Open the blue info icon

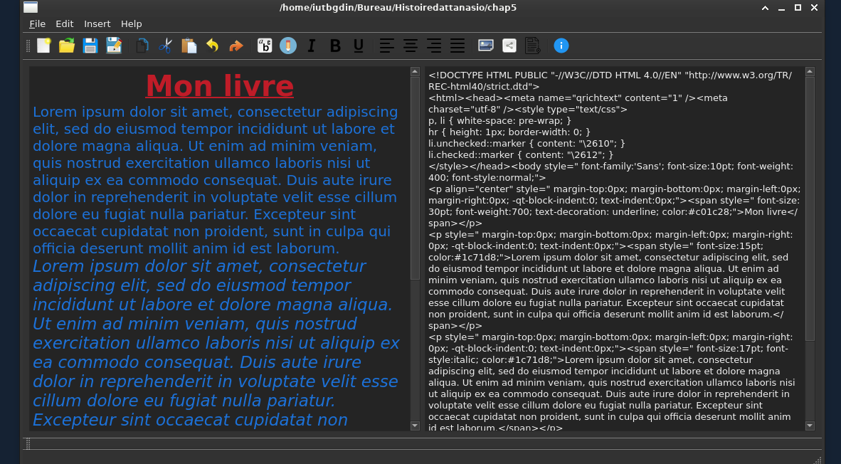(x=561, y=46)
